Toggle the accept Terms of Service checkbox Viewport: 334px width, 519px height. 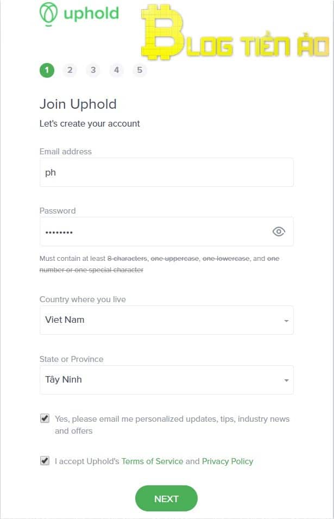click(45, 461)
